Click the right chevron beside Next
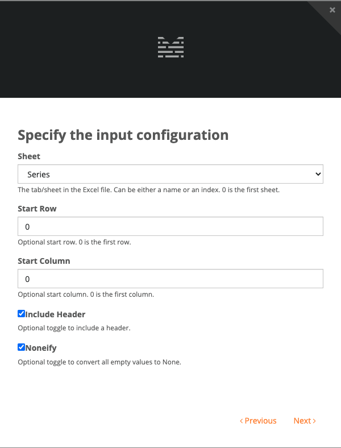Viewport: 341px width, 448px height. (314, 421)
